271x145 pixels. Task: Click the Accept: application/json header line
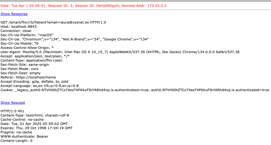pos(35,56)
